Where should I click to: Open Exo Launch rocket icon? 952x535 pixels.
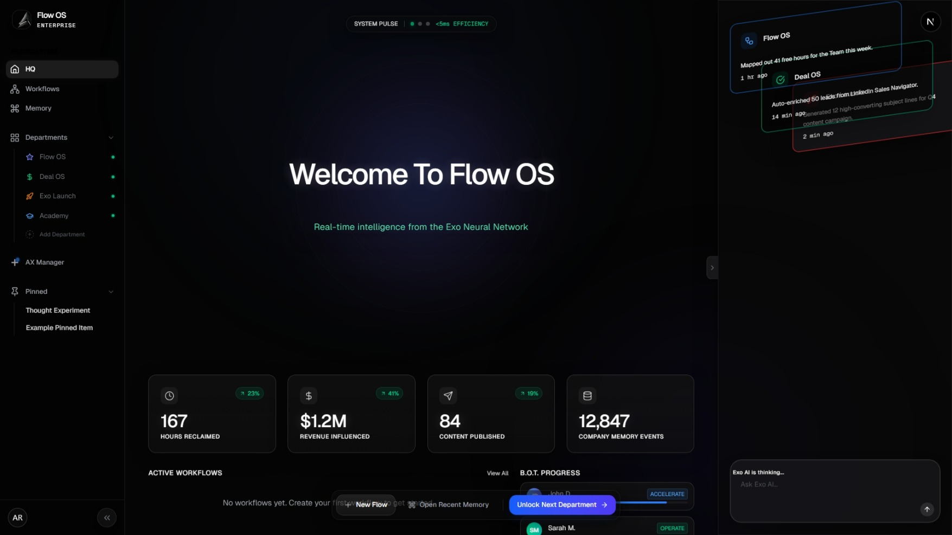(29, 196)
